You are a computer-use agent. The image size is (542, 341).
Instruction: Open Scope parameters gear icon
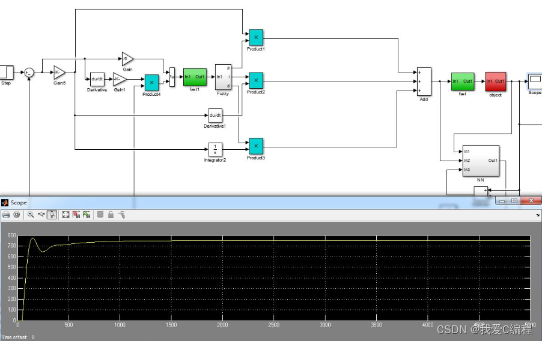point(17,215)
